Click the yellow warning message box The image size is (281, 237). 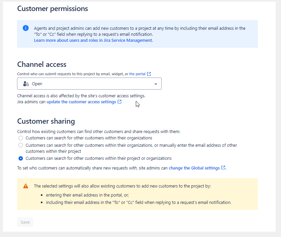pos(137,194)
